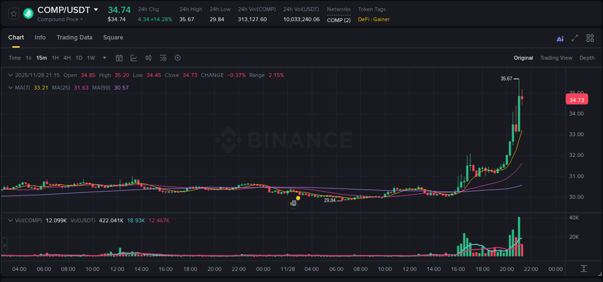Click the order visualization candle icon

point(149,58)
